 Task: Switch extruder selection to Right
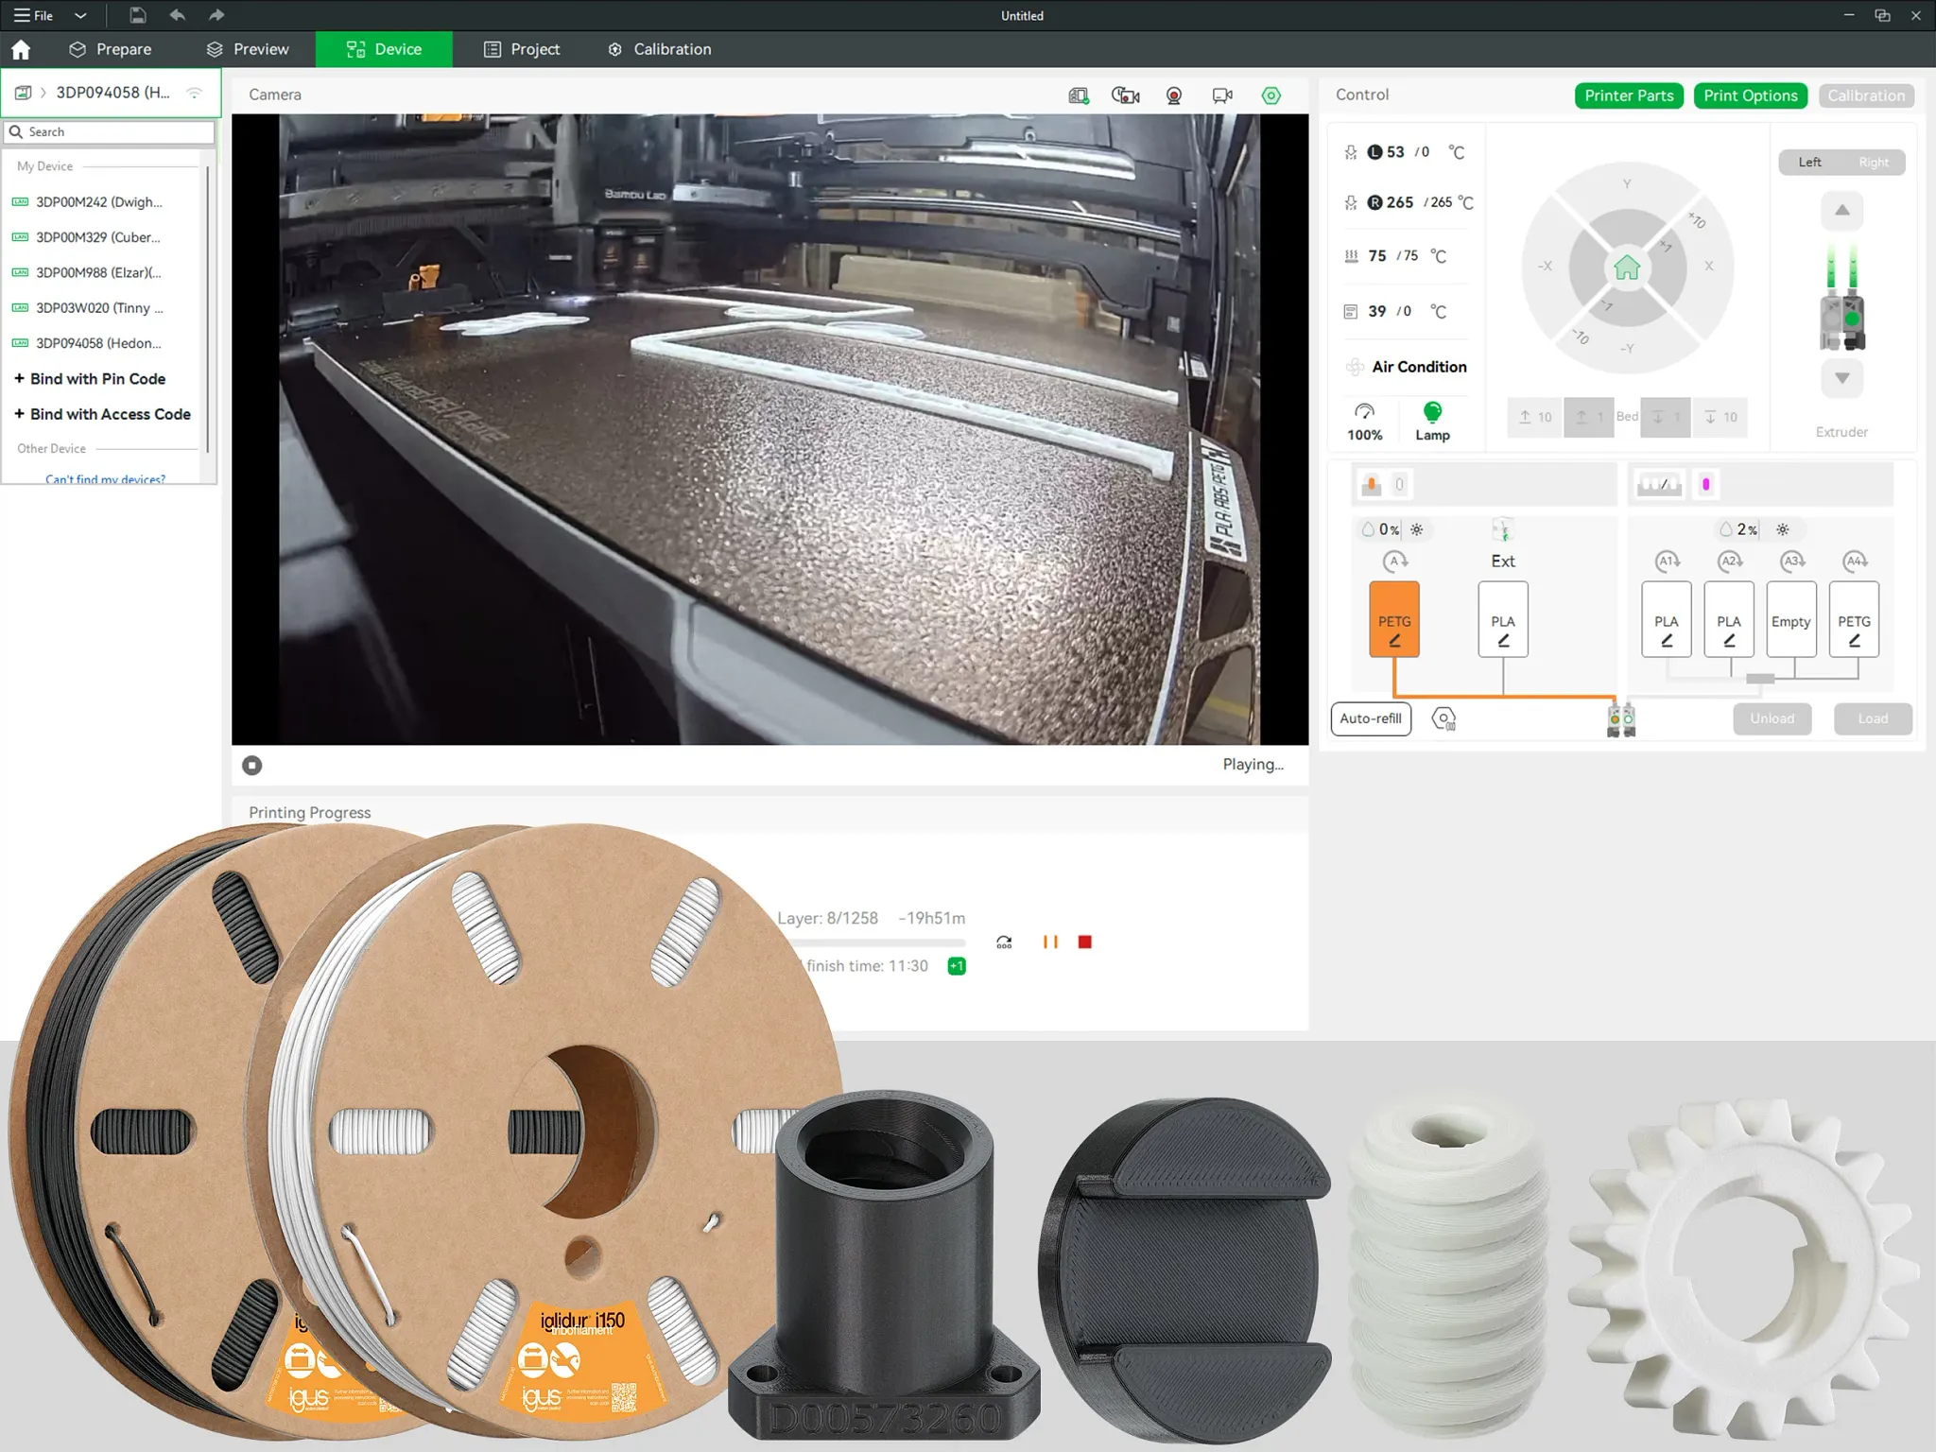tap(1873, 163)
